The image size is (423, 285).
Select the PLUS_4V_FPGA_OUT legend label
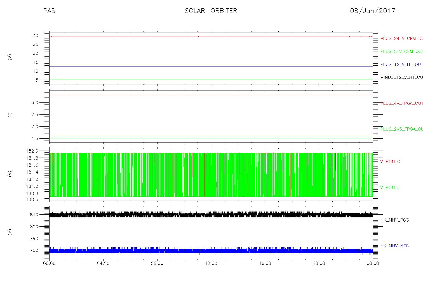pos(401,103)
